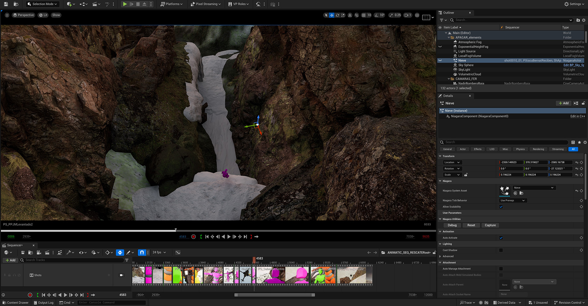Screen dimensions: 588x306
Task: Open the Show menu in the viewport
Action: tap(56, 15)
